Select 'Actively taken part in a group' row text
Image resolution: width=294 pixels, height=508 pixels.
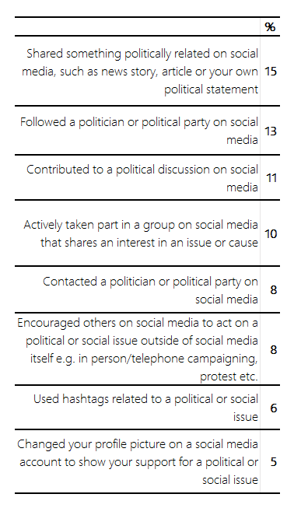pyautogui.click(x=141, y=233)
